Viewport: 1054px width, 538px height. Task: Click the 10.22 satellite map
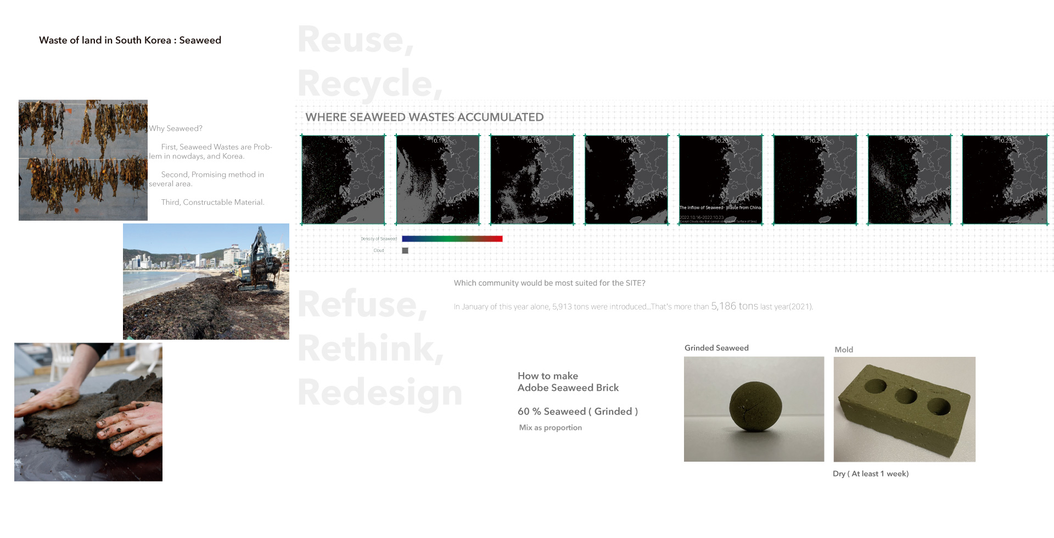(910, 180)
